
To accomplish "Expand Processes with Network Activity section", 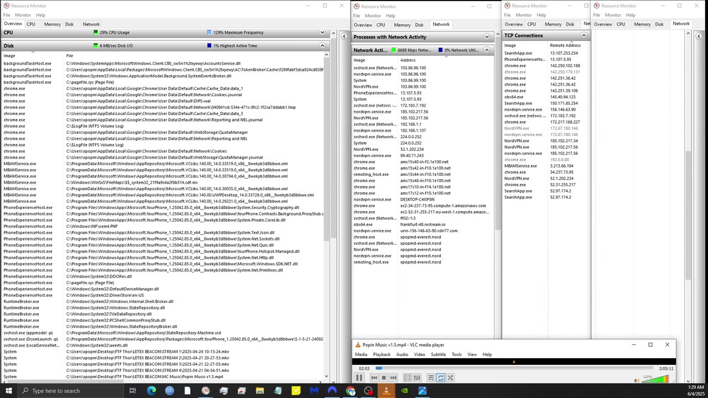I will 487,37.
